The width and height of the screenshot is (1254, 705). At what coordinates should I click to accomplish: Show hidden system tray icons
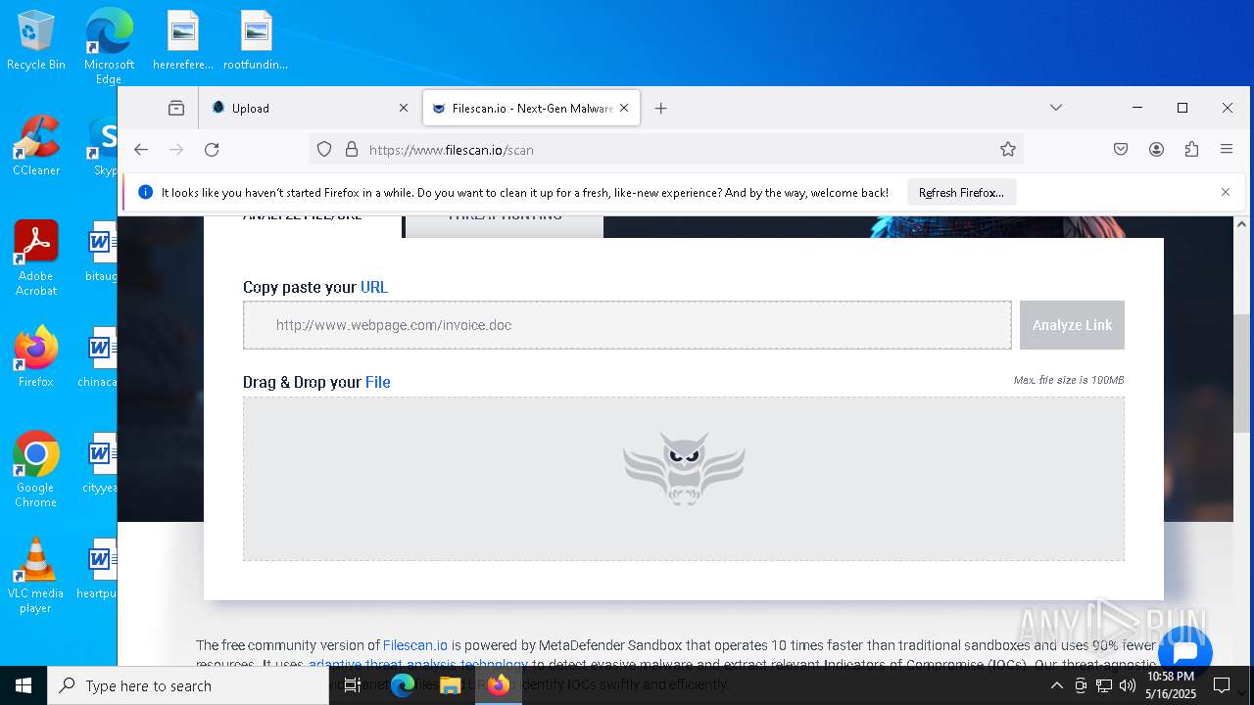[x=1056, y=685]
